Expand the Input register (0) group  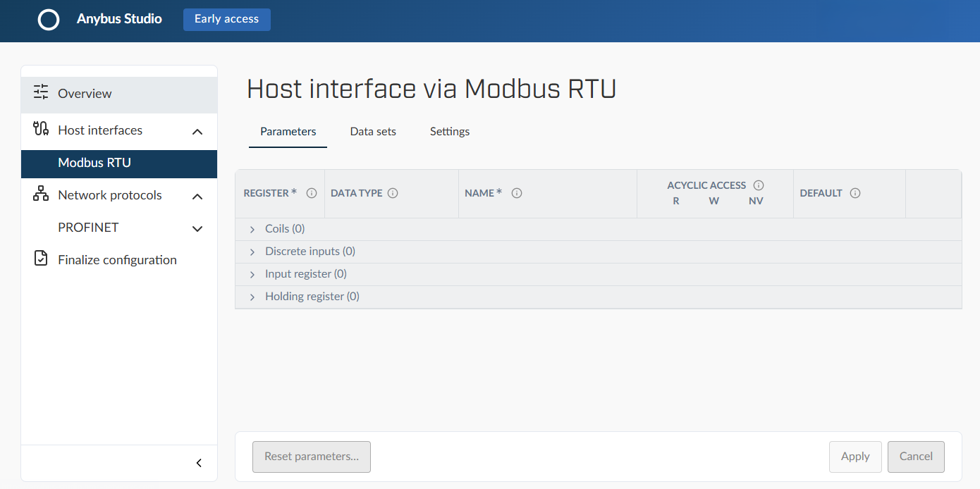[252, 275]
